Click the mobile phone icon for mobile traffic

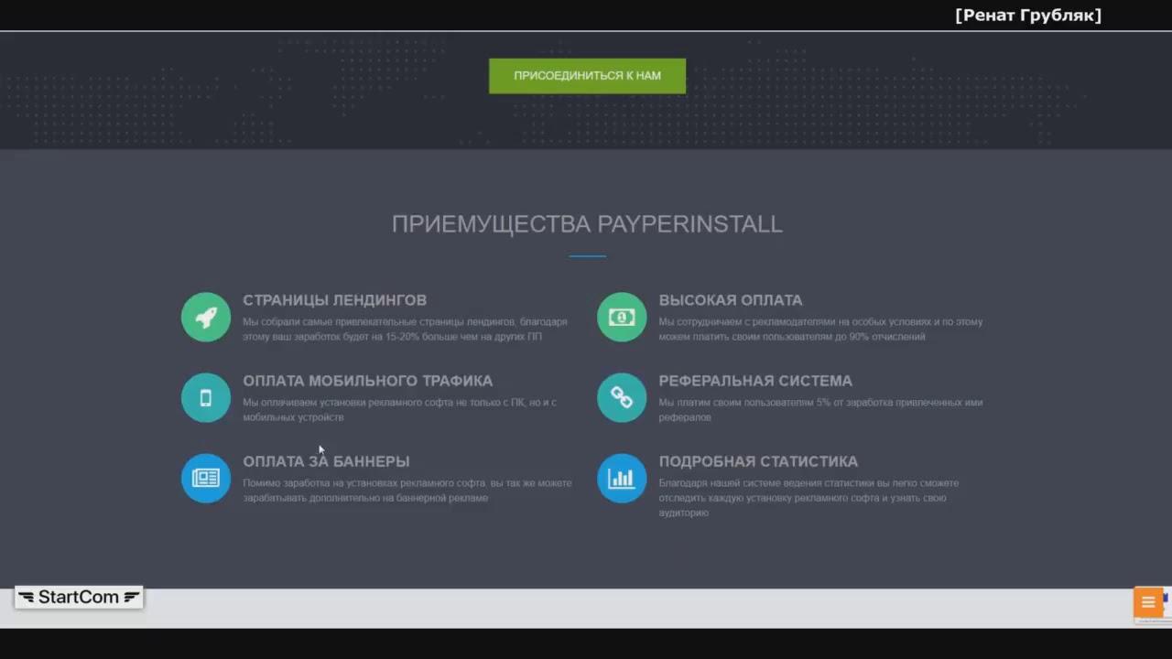206,397
